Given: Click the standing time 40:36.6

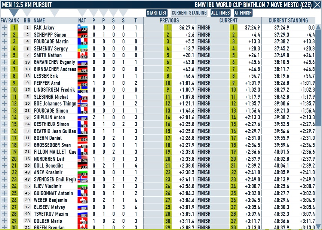Looking at the screenshot, I should [x=282, y=221].
